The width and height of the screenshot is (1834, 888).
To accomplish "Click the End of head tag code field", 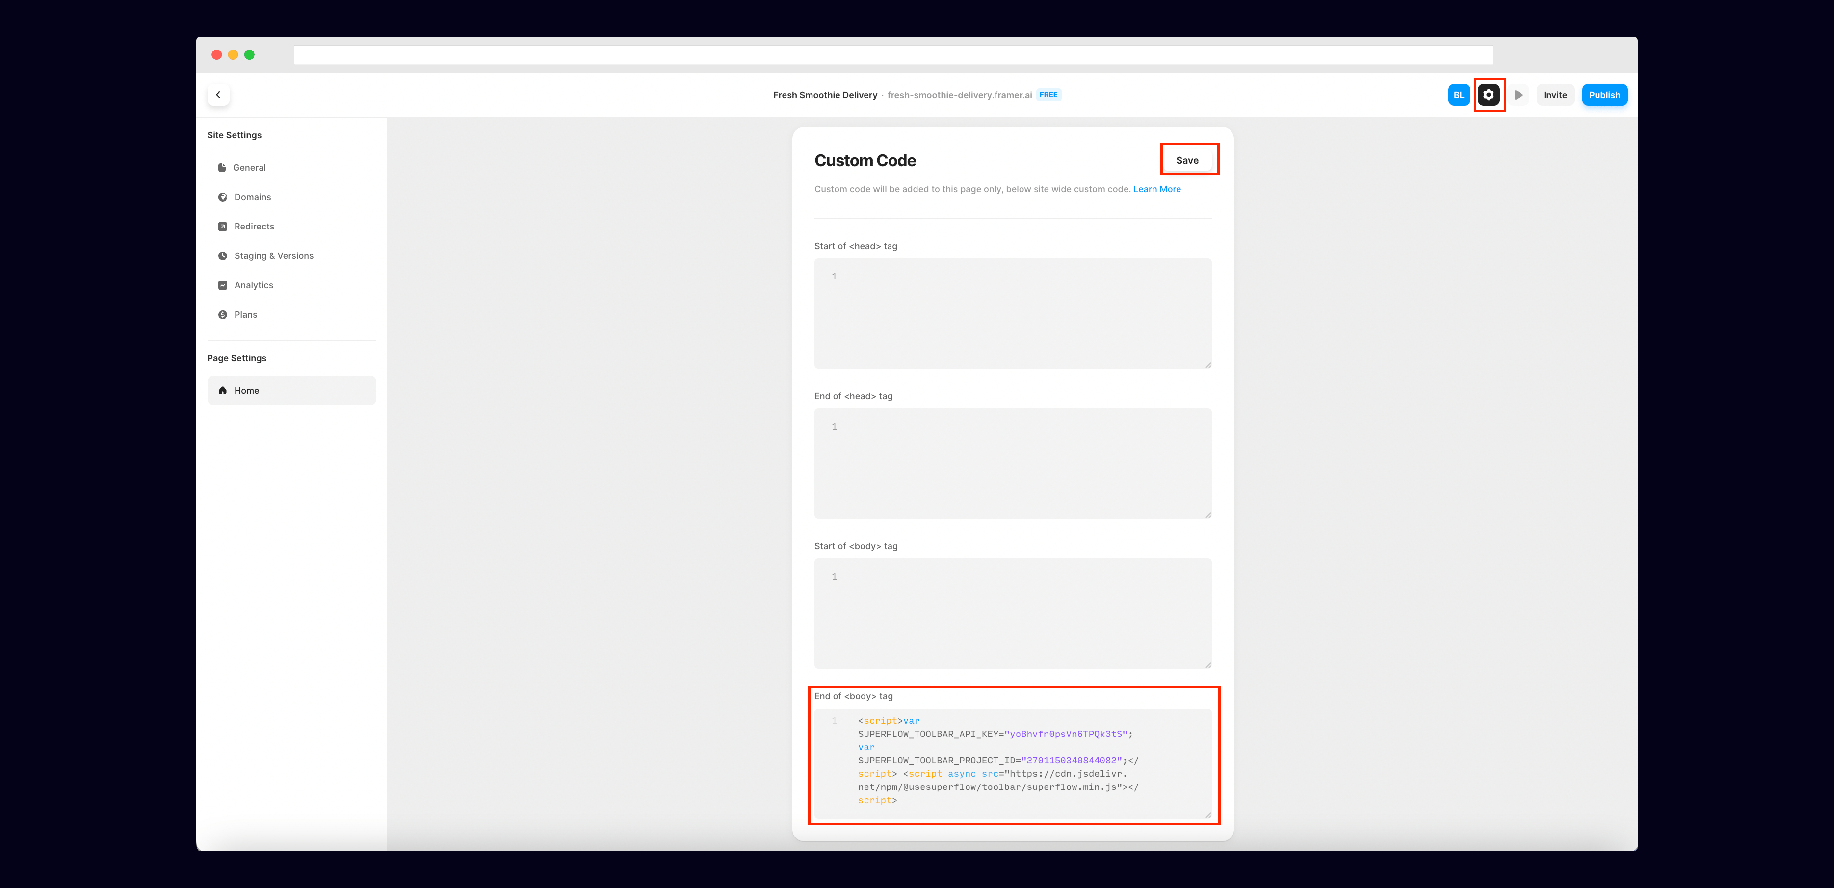I will point(1012,464).
